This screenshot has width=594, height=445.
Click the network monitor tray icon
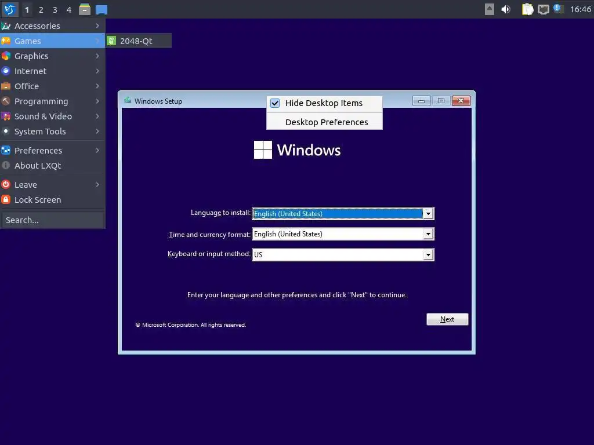pos(543,9)
